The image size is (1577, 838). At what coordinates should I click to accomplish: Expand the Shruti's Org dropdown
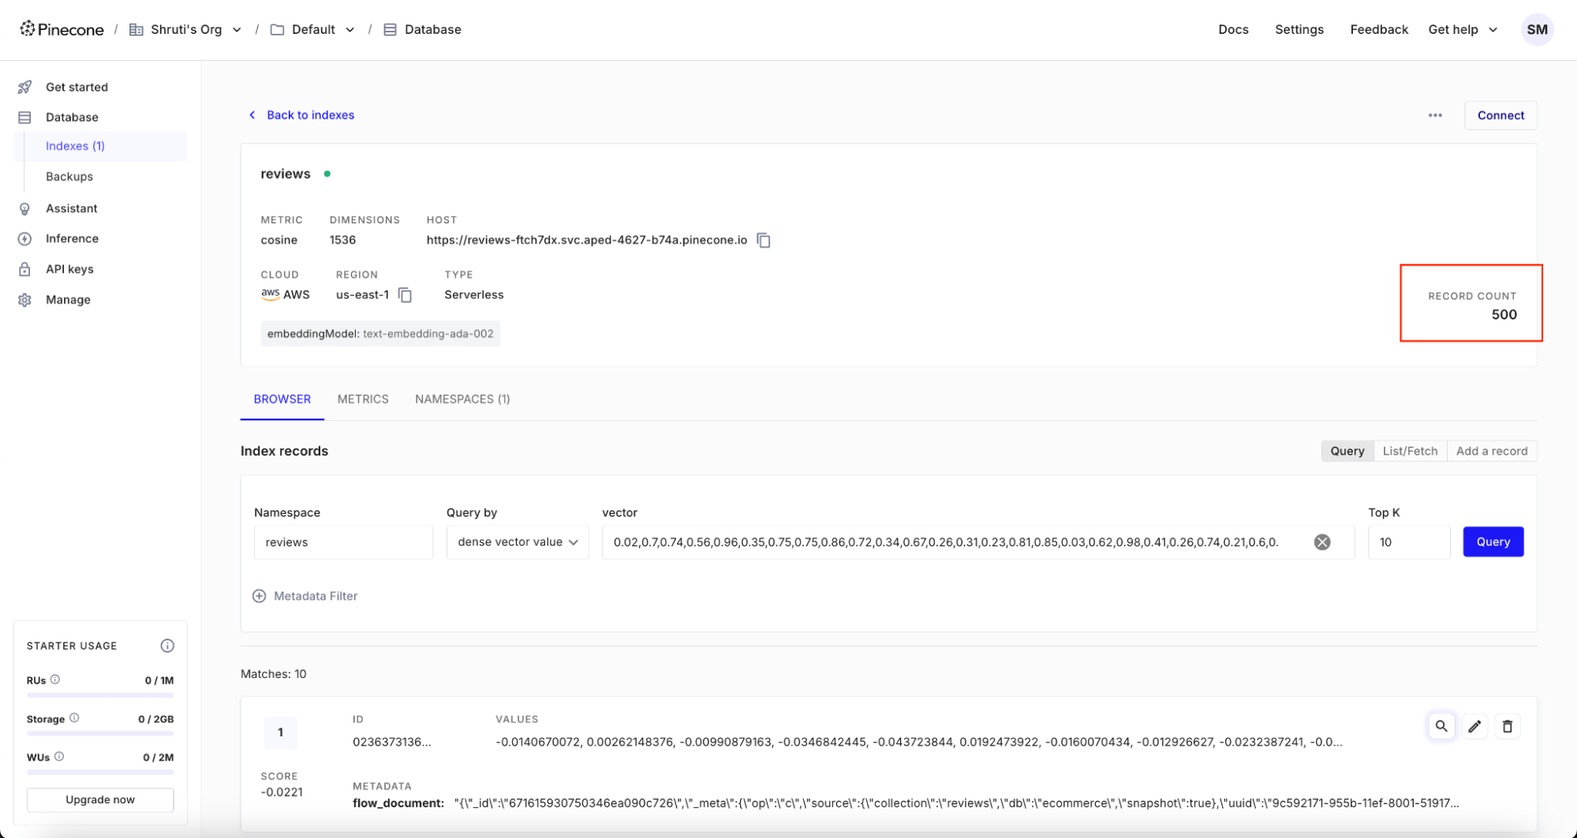237,30
